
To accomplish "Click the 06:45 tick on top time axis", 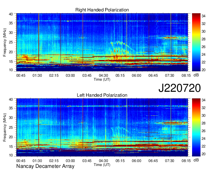I will [x=153, y=75].
